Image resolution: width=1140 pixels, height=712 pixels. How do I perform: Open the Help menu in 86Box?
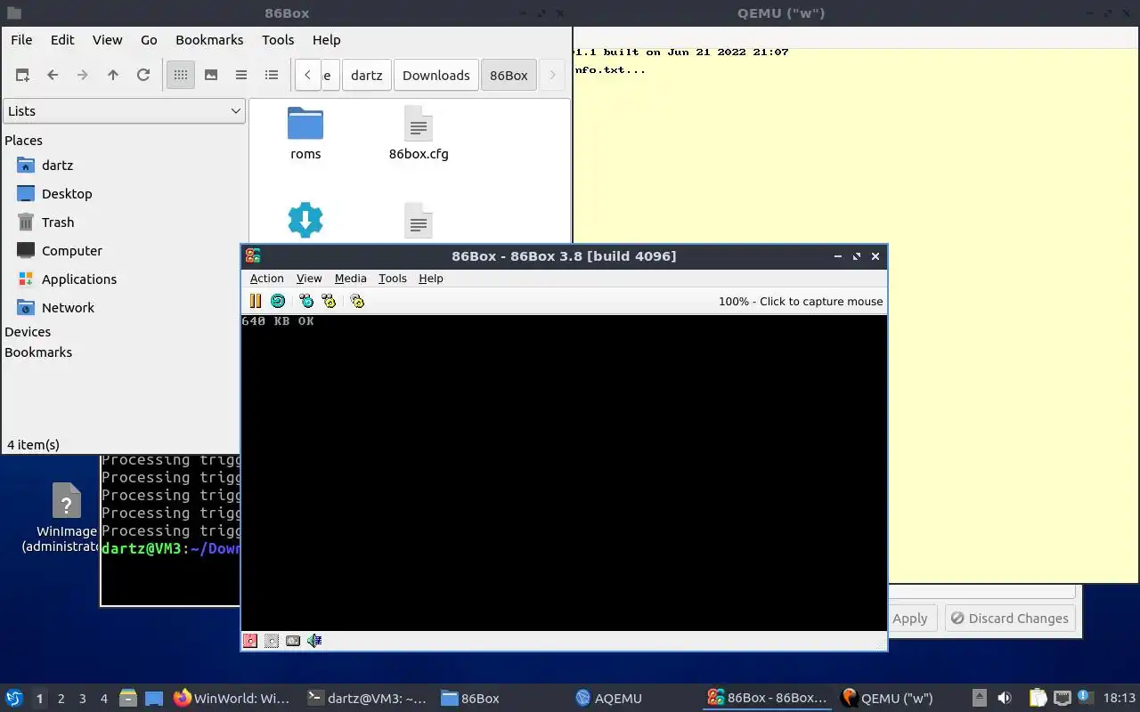coord(431,279)
